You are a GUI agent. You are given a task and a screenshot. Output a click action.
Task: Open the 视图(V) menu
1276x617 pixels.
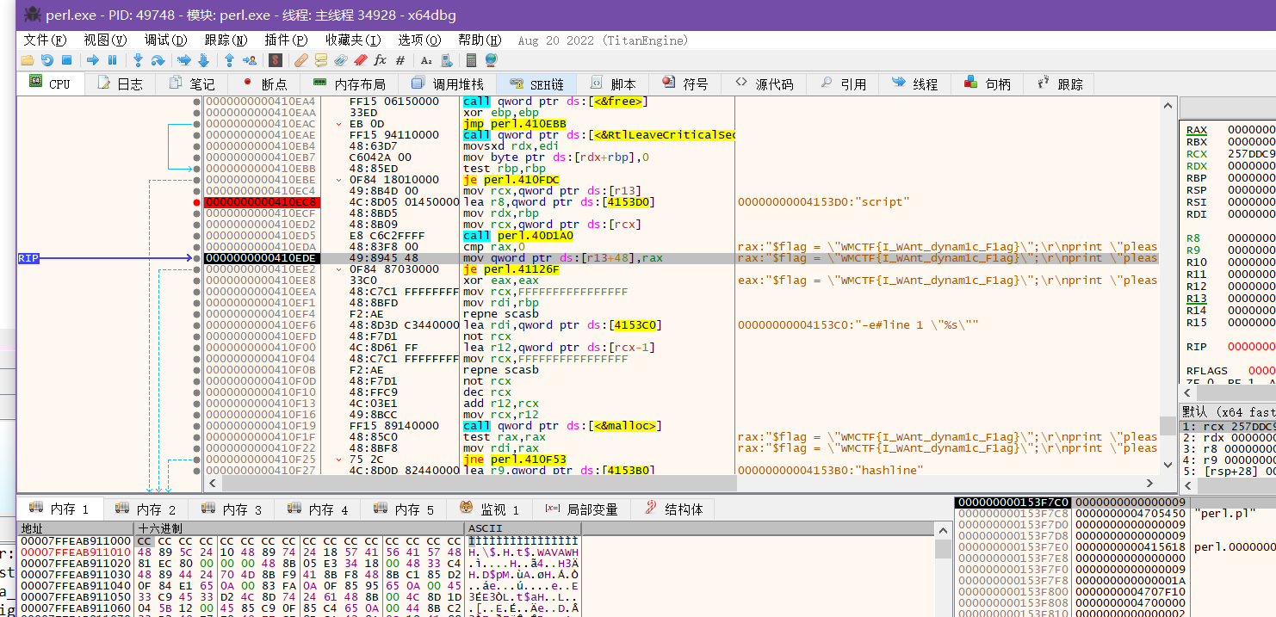(x=105, y=40)
